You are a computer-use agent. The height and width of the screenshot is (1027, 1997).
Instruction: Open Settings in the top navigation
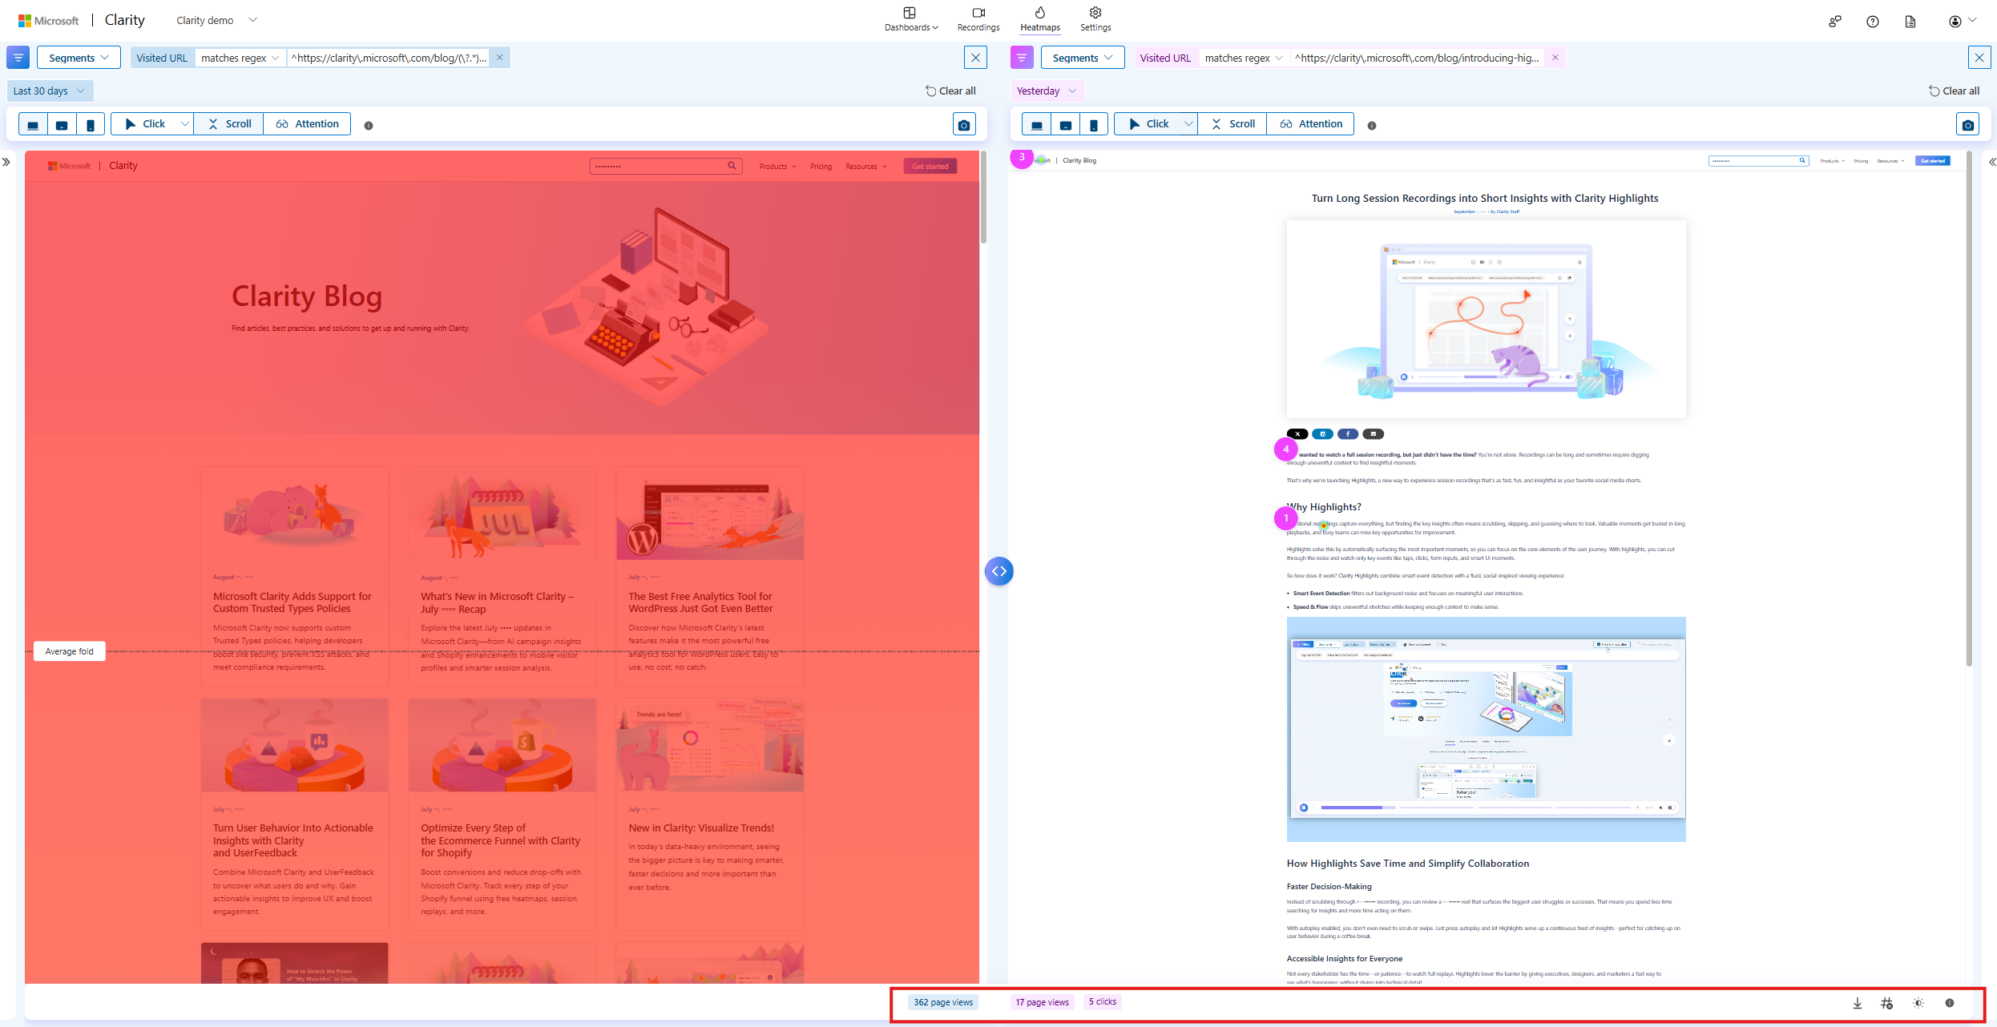click(1095, 19)
